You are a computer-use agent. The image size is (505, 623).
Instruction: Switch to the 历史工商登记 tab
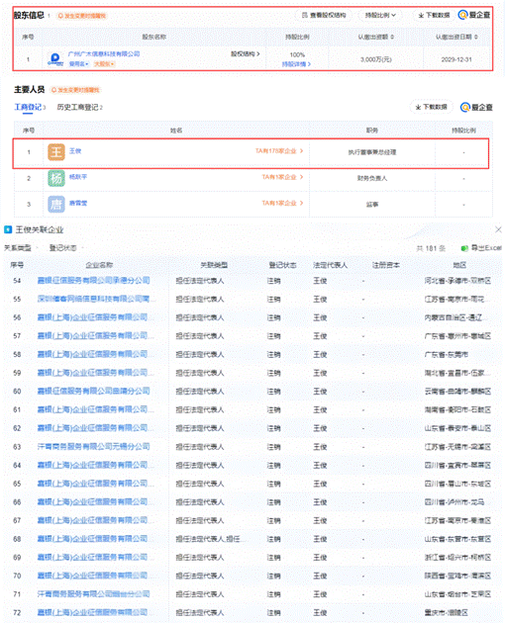79,107
